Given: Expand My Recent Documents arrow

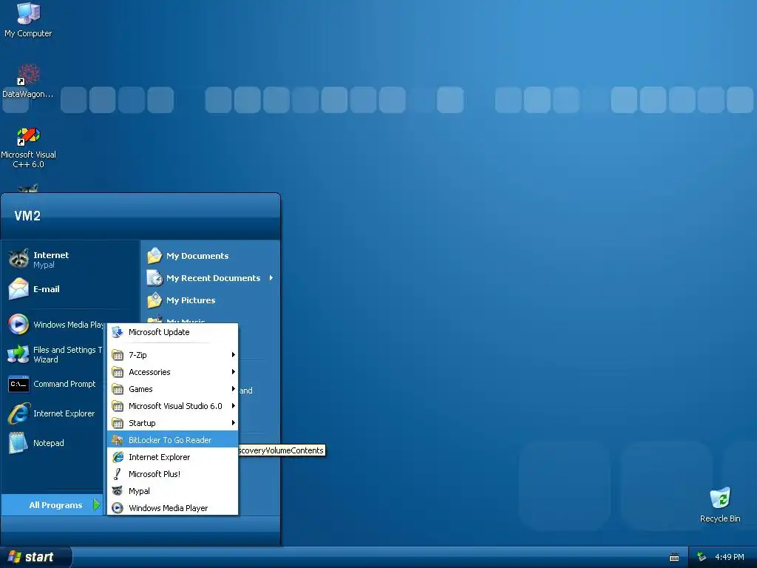Looking at the screenshot, I should pyautogui.click(x=271, y=278).
